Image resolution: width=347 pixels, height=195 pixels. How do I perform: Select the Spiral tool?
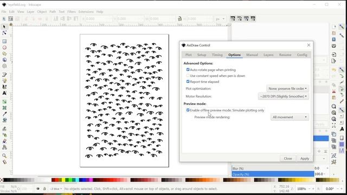click(4, 66)
